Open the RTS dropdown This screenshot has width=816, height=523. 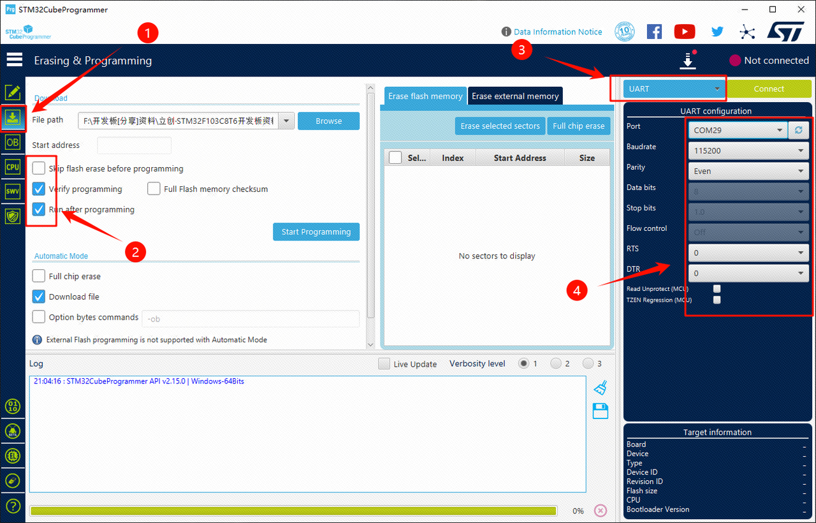click(x=748, y=253)
